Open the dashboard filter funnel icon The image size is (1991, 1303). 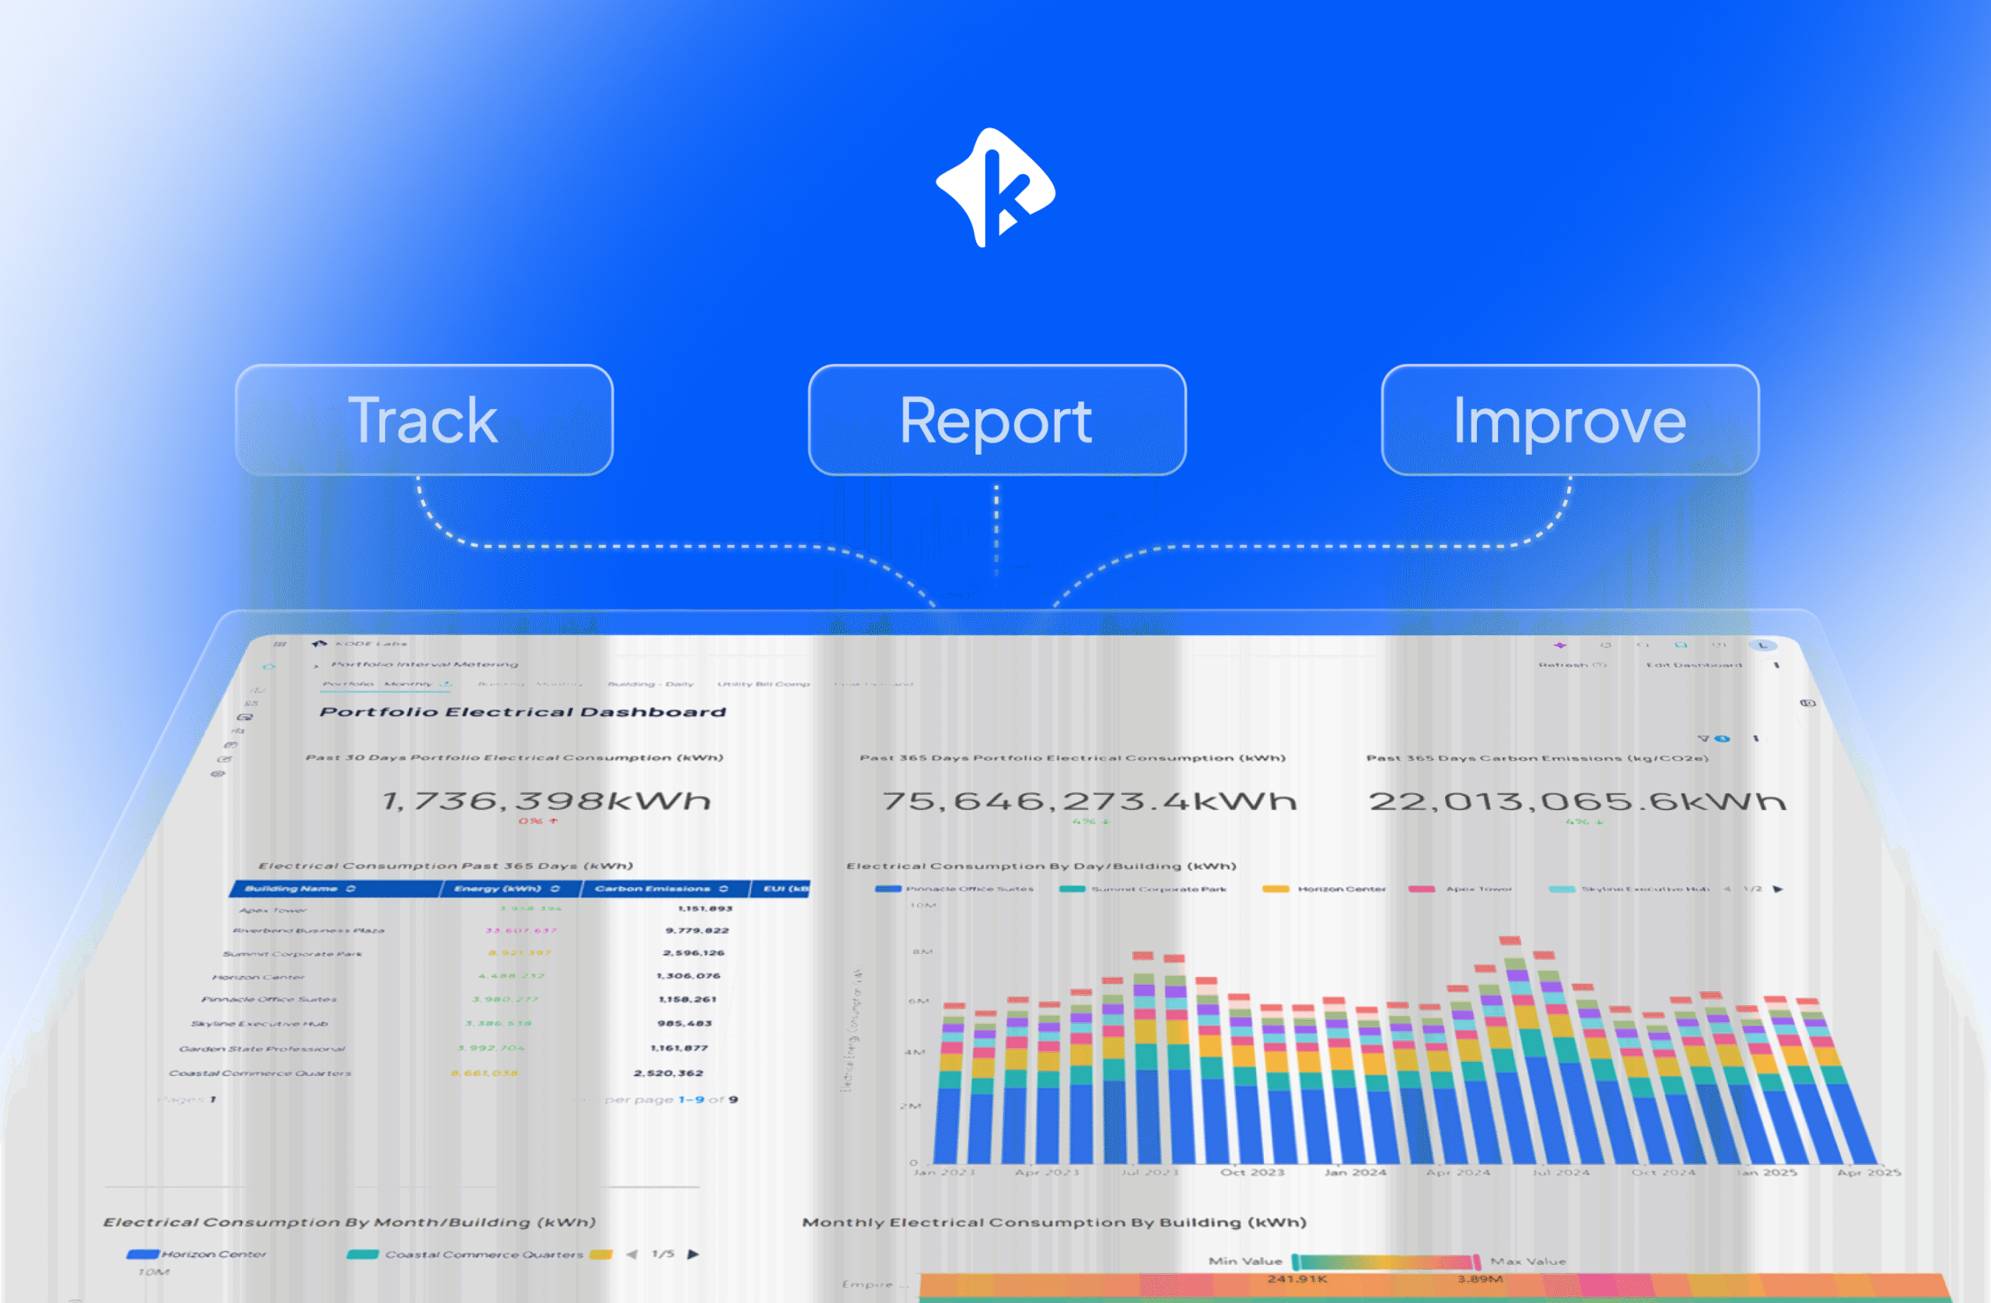(x=1702, y=739)
